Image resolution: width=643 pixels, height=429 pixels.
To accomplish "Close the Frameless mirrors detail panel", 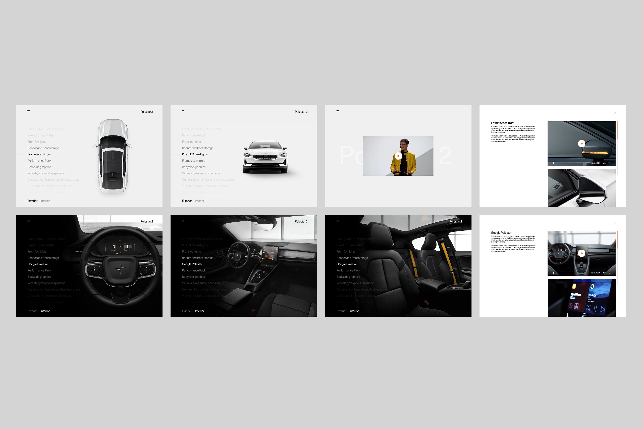I will click(x=615, y=113).
